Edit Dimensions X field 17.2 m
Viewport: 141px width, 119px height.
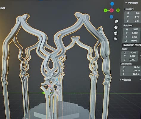click(x=131, y=67)
